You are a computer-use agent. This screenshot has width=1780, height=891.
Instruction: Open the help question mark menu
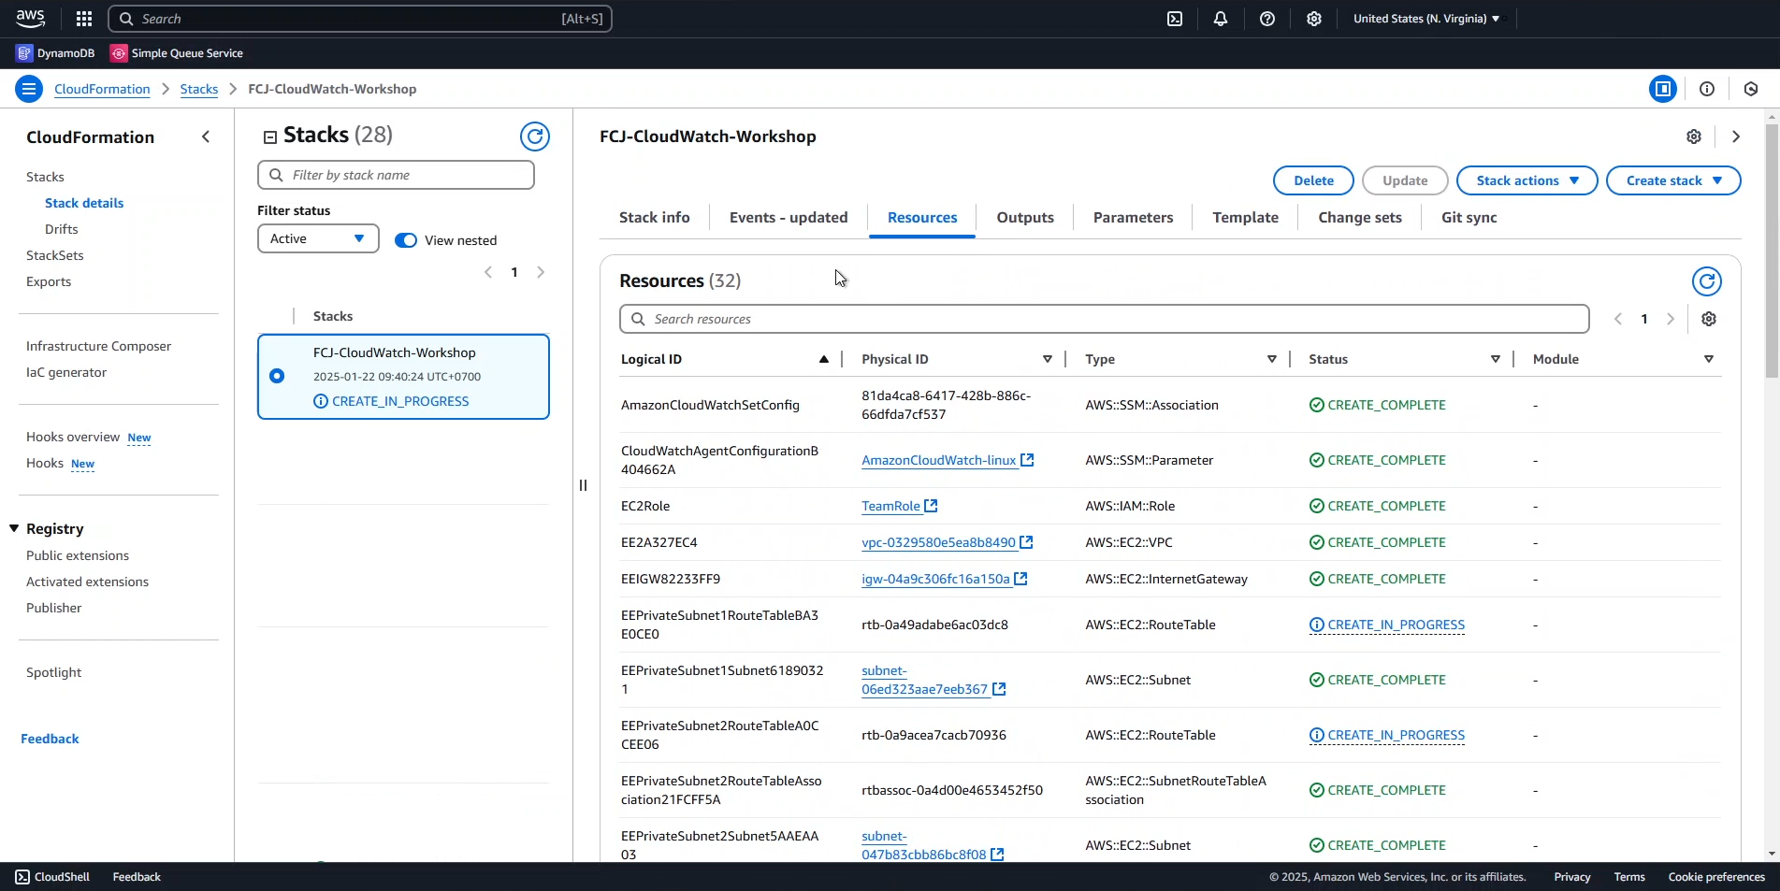[x=1267, y=19]
